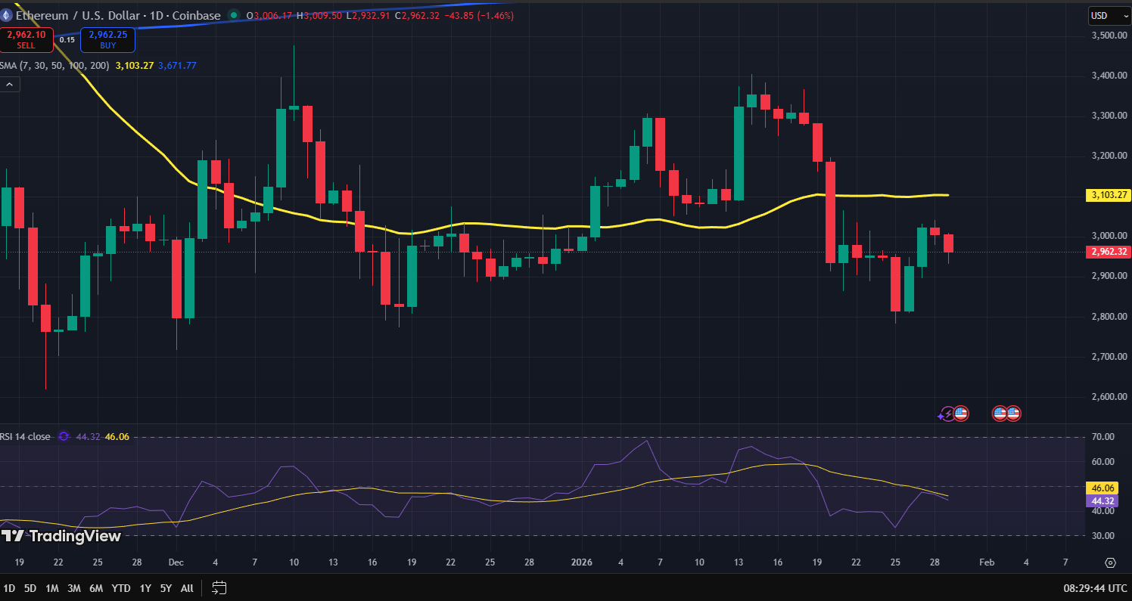Select the 5Y time range
Viewport: 1132px width, 601px height.
pos(166,587)
